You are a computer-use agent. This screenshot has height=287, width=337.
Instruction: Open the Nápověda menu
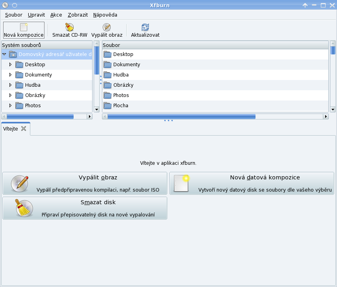105,15
